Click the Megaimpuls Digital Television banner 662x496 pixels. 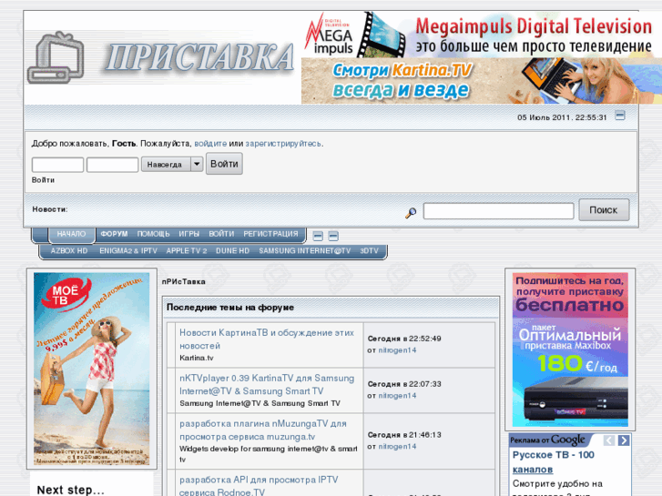(x=482, y=35)
